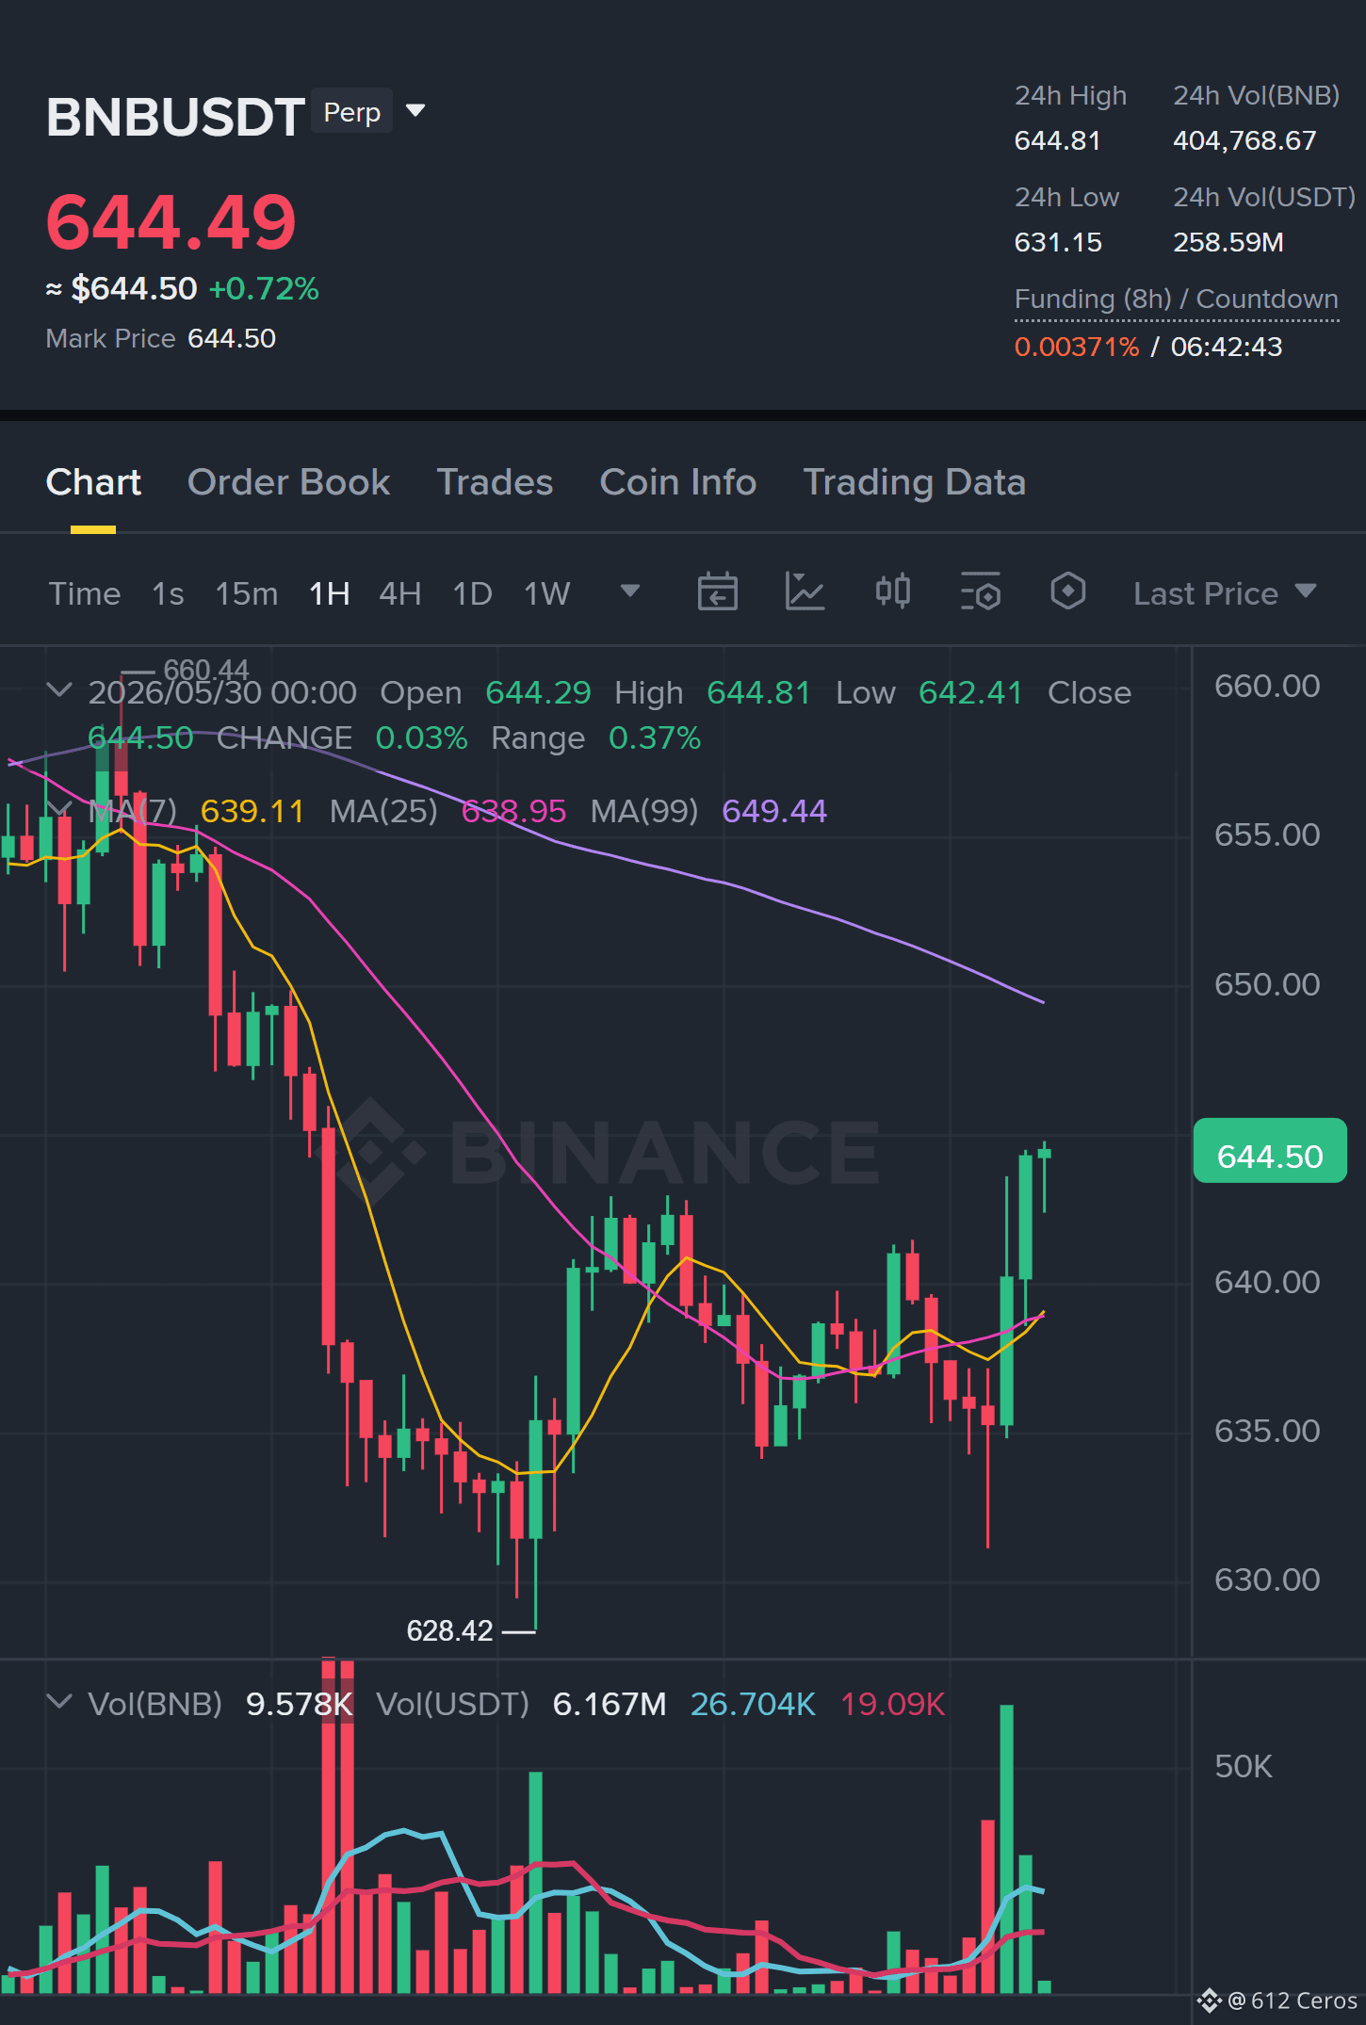Collapse the OHLC candle info line
The image size is (1366, 2025).
58,690
